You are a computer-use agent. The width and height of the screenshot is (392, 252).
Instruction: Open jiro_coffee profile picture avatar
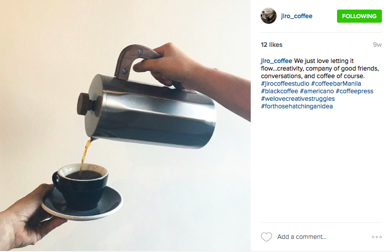pos(268,16)
